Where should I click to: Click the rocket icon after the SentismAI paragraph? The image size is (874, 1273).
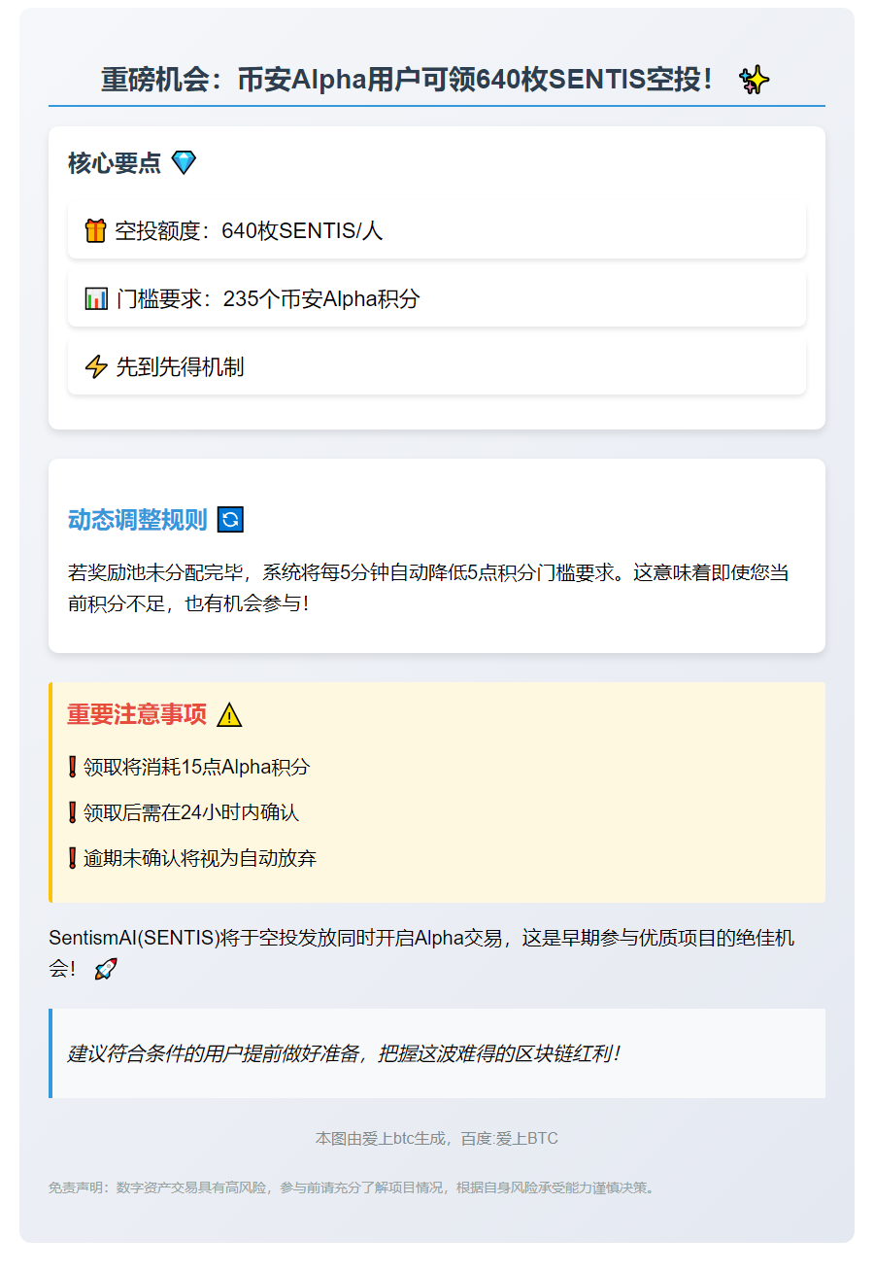pyautogui.click(x=107, y=968)
